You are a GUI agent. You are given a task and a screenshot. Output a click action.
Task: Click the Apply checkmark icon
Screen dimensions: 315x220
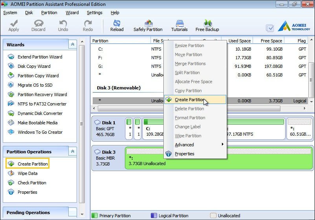[14, 23]
